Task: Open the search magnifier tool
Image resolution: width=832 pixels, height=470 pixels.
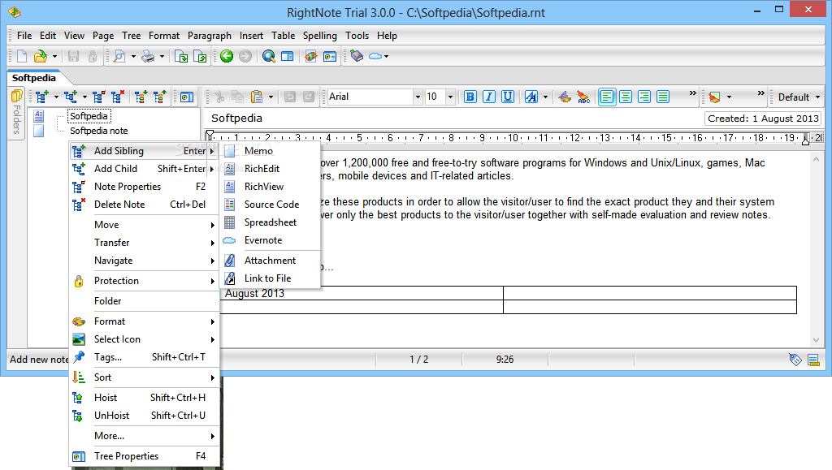Action: click(269, 56)
